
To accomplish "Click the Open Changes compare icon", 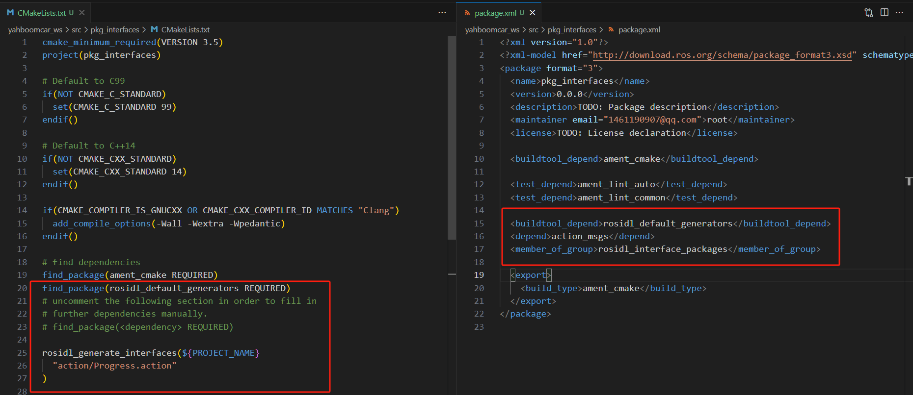I will pos(869,13).
